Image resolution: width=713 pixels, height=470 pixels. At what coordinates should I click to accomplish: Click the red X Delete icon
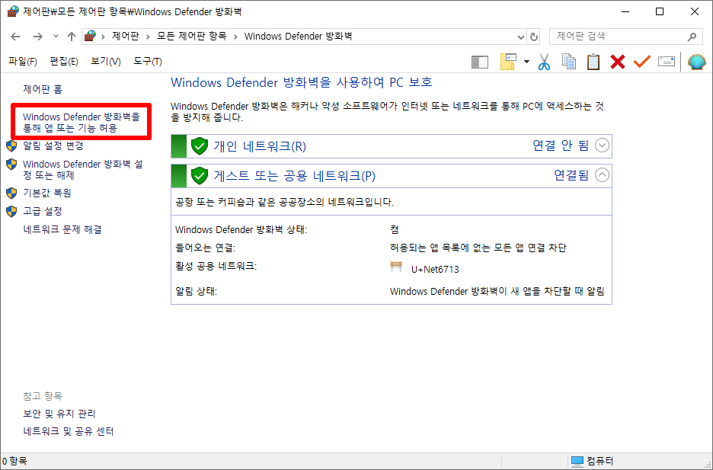[x=618, y=62]
